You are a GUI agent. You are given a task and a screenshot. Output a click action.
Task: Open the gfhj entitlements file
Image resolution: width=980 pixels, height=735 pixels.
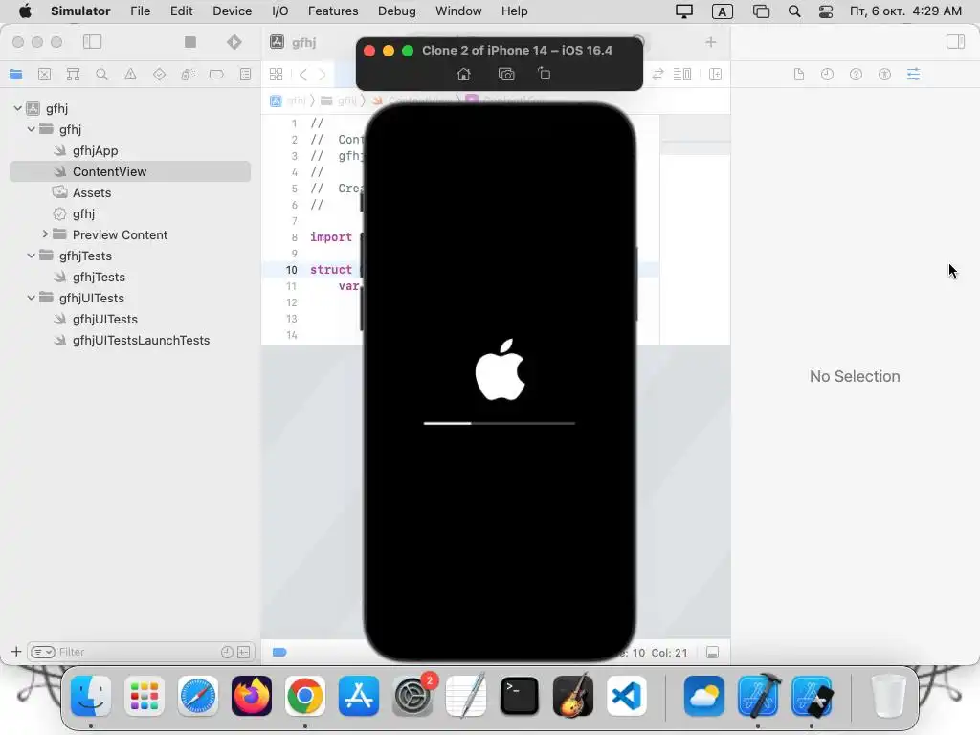83,213
